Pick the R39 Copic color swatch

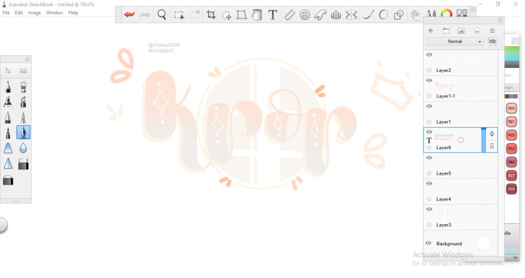[x=511, y=189]
